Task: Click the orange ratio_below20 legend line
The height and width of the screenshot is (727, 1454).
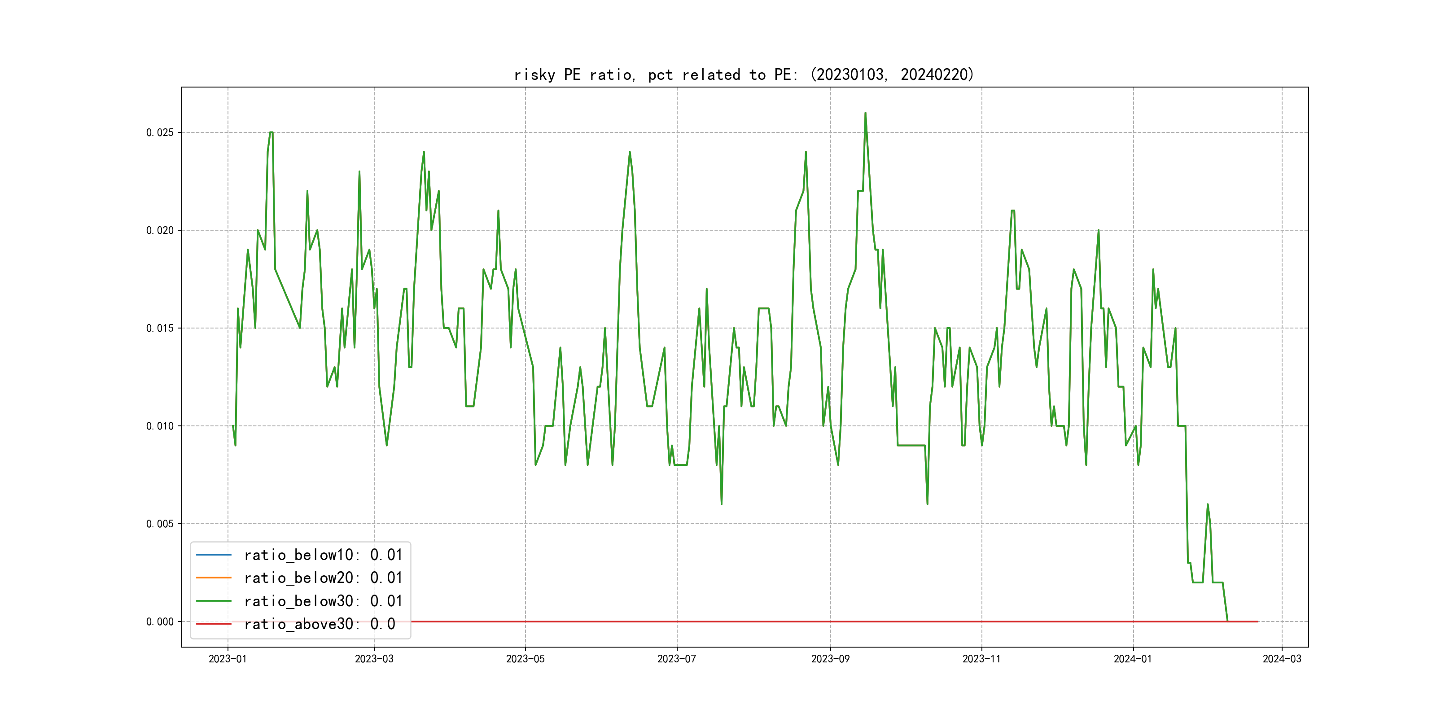Action: pos(213,578)
